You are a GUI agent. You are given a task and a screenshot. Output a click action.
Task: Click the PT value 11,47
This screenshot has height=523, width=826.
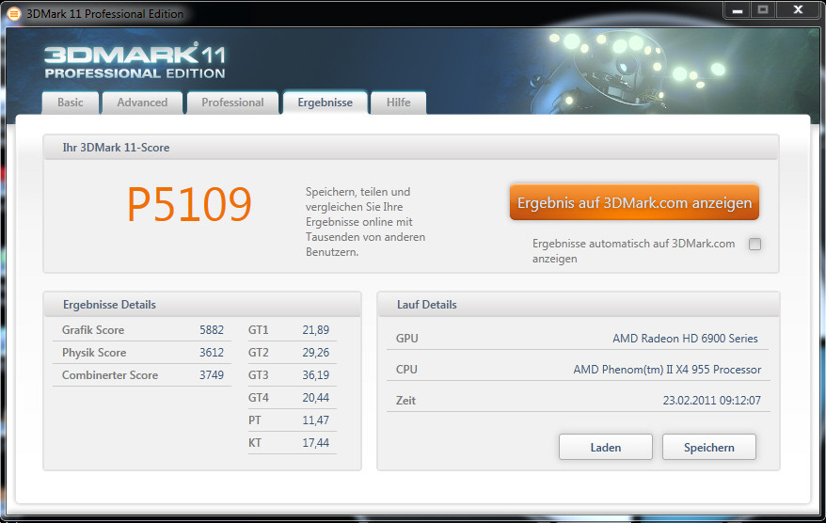(315, 420)
